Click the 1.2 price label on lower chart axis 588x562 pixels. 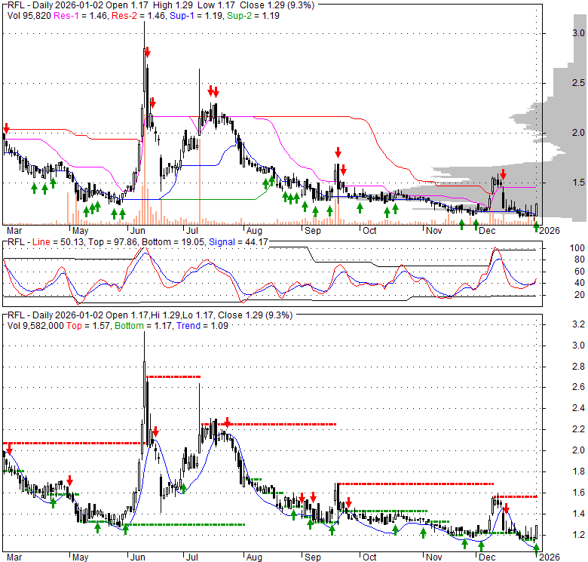click(578, 534)
